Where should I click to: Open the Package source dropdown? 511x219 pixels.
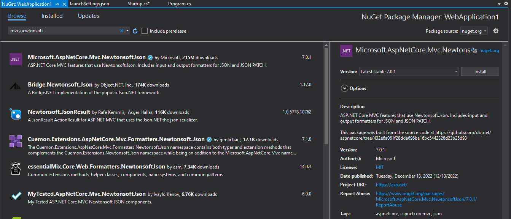coord(474,31)
